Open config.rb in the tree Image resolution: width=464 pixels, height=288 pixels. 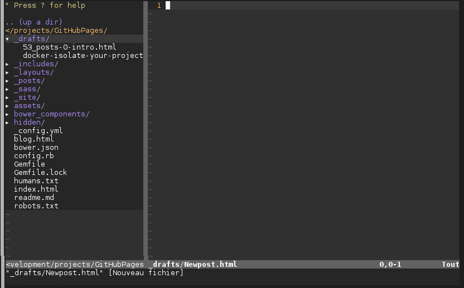click(33, 155)
